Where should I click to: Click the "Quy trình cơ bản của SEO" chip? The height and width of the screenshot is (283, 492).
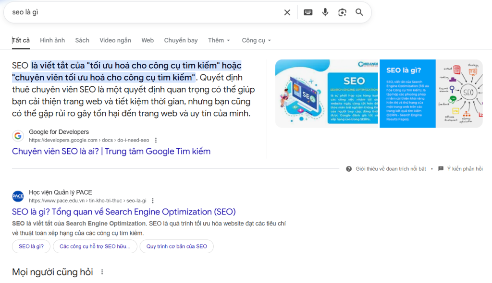pos(176,247)
